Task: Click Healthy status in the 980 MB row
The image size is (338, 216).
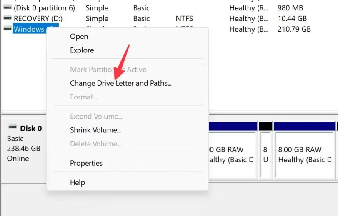Action: 249,8
